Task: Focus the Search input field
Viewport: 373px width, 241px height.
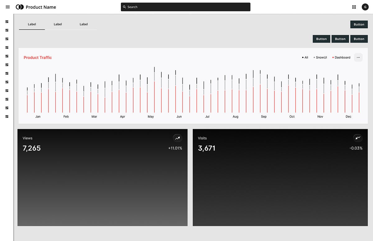Action: (x=186, y=7)
